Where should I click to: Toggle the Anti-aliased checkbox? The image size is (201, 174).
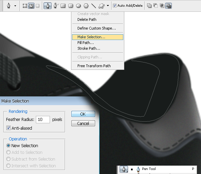coord(8,128)
